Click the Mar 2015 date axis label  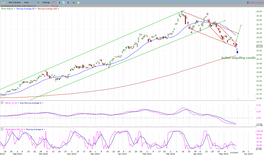170,154
